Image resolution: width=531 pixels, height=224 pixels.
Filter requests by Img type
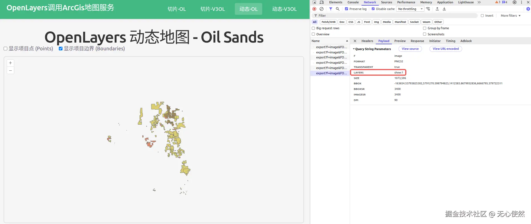tap(376, 22)
